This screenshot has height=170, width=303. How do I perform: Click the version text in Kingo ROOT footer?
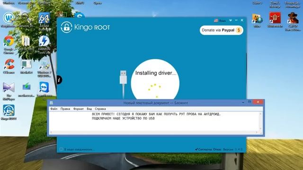(232, 149)
